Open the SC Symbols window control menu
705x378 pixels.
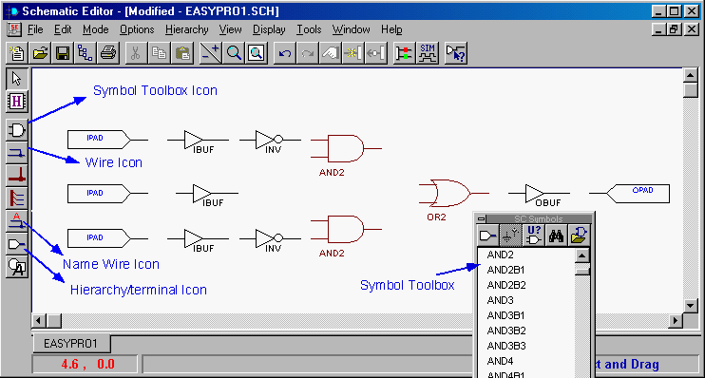click(x=482, y=218)
